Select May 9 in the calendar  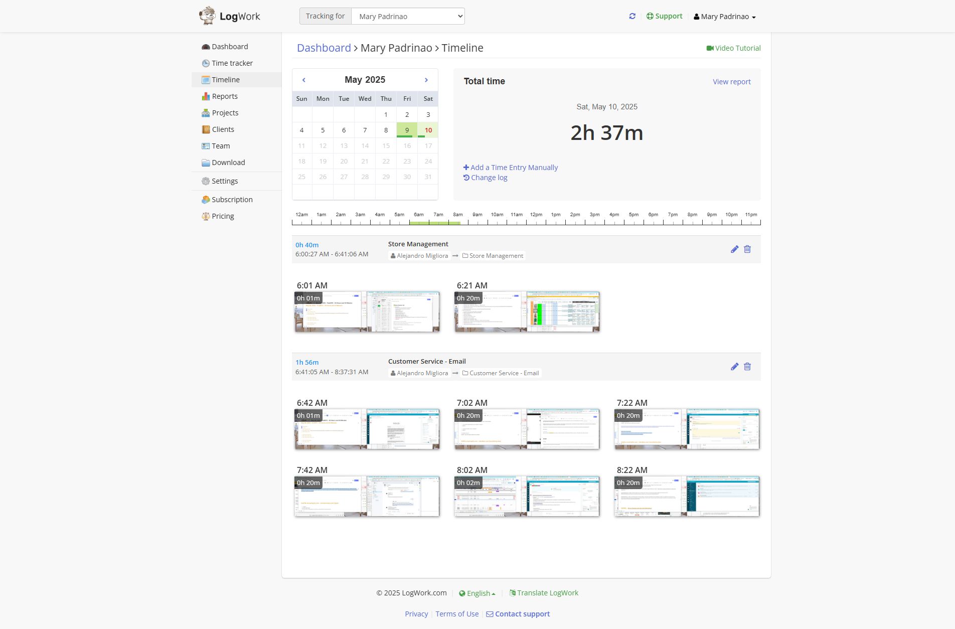(x=407, y=130)
